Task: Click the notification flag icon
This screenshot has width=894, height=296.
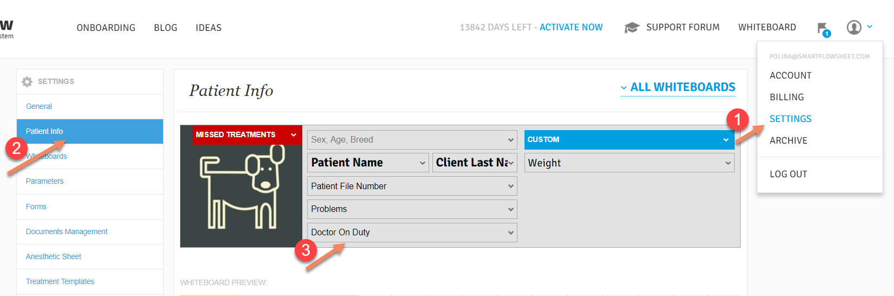Action: (822, 28)
